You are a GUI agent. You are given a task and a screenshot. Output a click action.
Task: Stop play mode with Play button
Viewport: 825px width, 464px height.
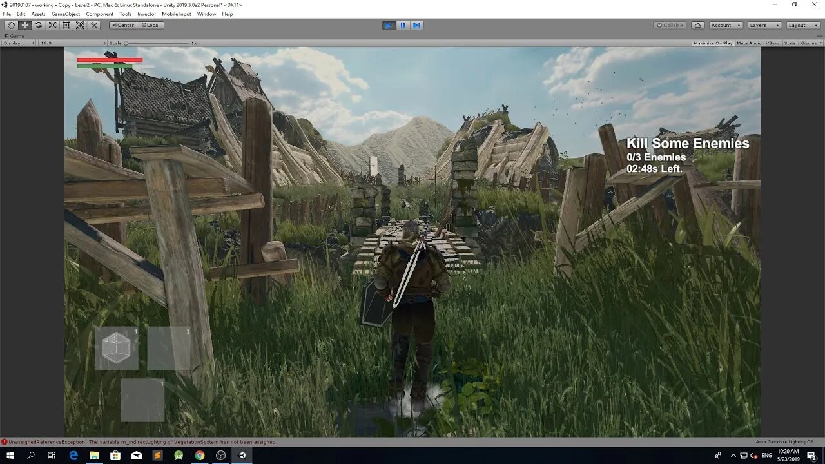[389, 25]
